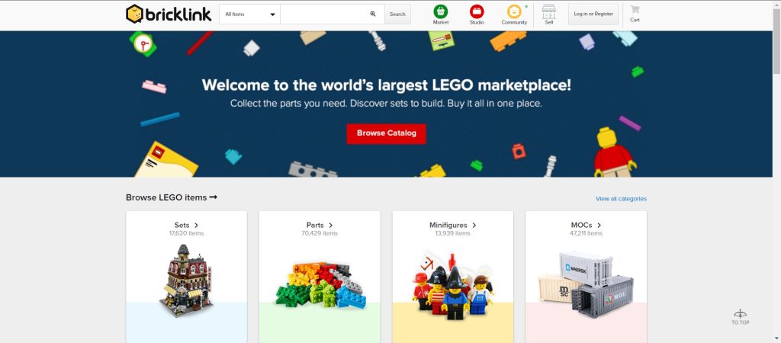
Task: Open the View all categories link
Action: point(621,199)
